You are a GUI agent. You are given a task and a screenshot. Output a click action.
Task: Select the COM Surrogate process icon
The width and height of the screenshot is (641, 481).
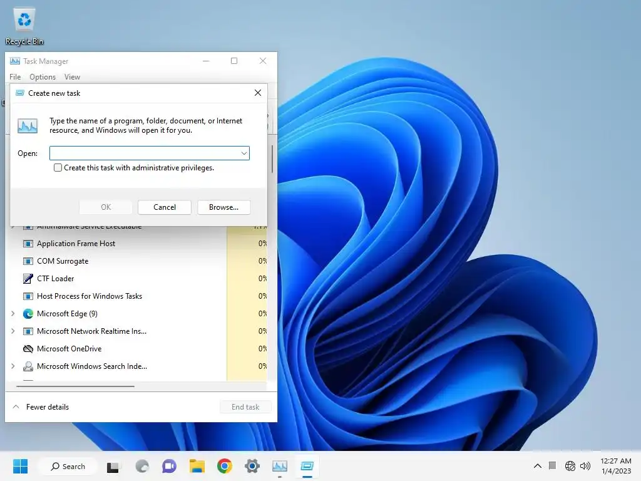tap(28, 261)
